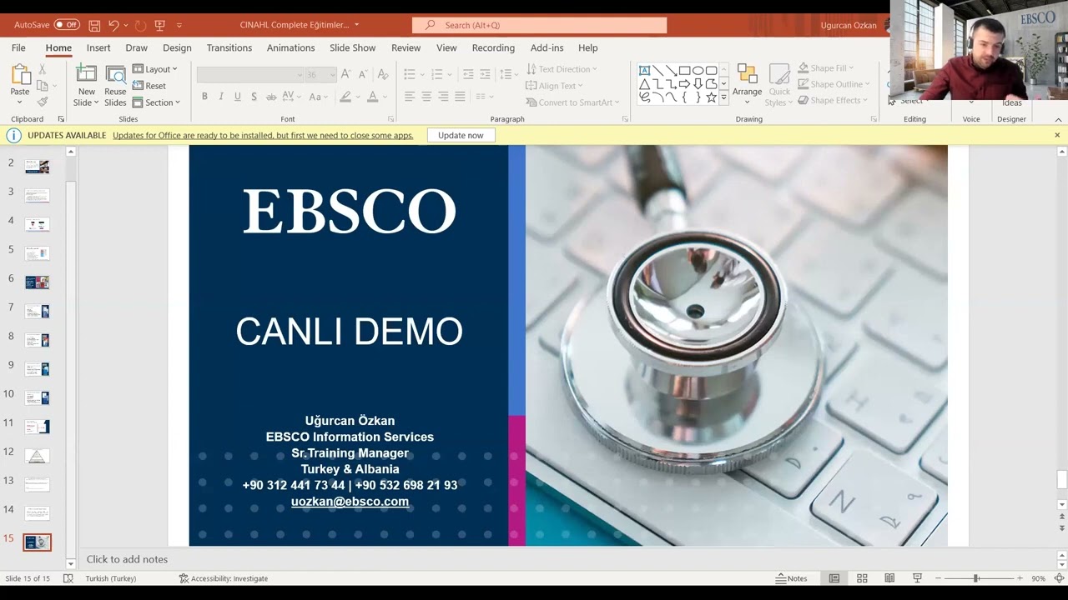
Task: Open the File menu
Action: pyautogui.click(x=18, y=47)
